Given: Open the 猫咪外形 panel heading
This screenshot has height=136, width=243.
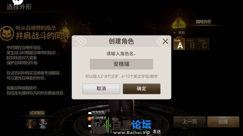Looking at the screenshot, I should pyautogui.click(x=203, y=22).
